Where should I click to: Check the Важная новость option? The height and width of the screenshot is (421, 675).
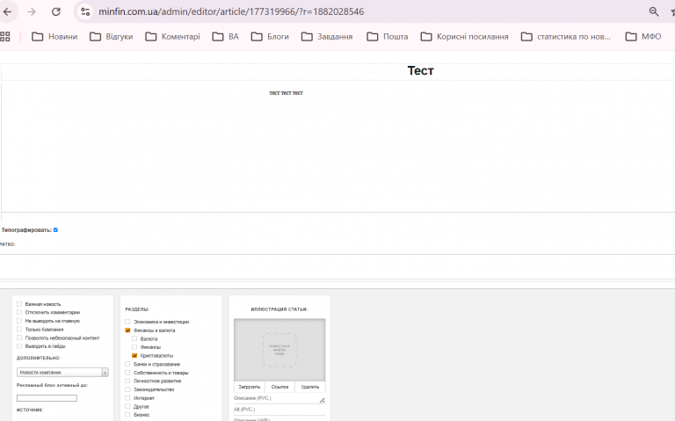point(19,304)
